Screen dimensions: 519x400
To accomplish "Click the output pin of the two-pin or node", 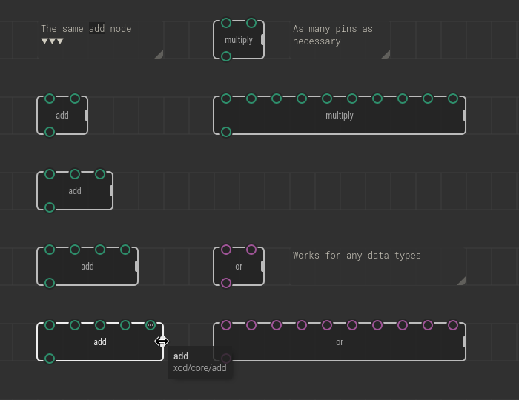I will coord(226,283).
